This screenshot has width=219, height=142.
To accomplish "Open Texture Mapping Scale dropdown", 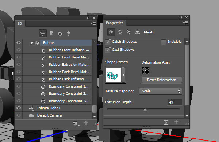I will pyautogui.click(x=161, y=91).
